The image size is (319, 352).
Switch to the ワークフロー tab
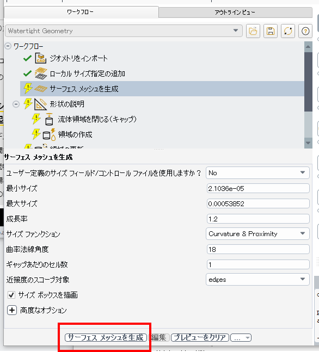click(81, 12)
